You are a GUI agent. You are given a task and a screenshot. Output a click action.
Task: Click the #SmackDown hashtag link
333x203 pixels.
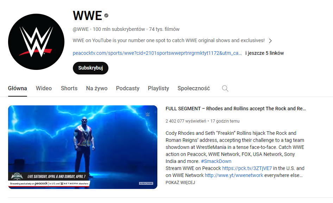point(216,161)
